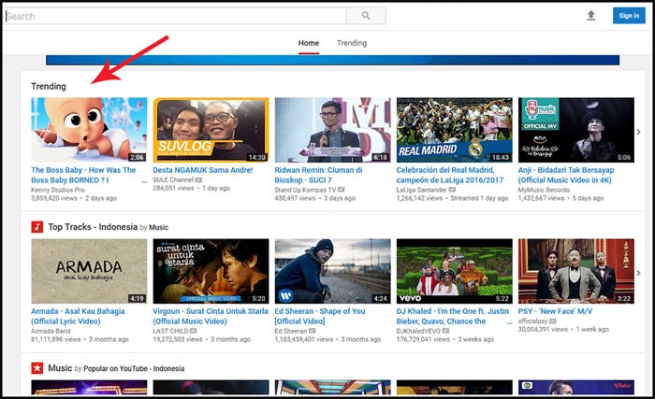Open the SUVLOG Desta video thumbnail
The height and width of the screenshot is (399, 655).
tap(211, 130)
